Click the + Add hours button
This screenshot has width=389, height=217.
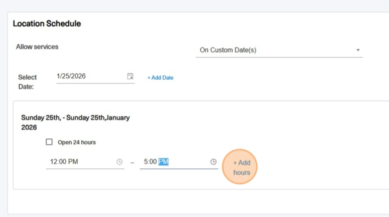tap(239, 167)
